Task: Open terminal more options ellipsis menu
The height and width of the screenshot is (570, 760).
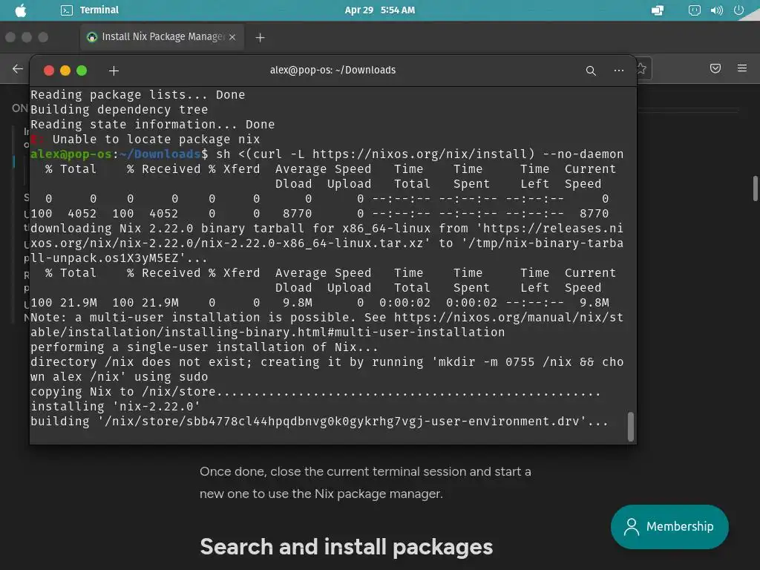Action: click(x=618, y=71)
